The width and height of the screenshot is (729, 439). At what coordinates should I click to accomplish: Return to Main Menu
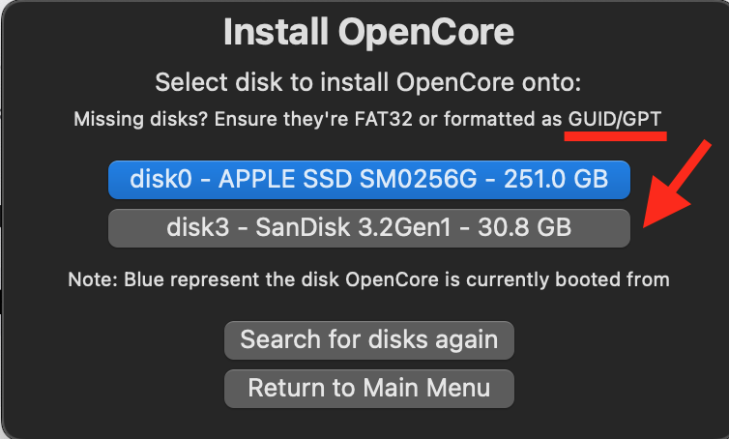point(369,389)
